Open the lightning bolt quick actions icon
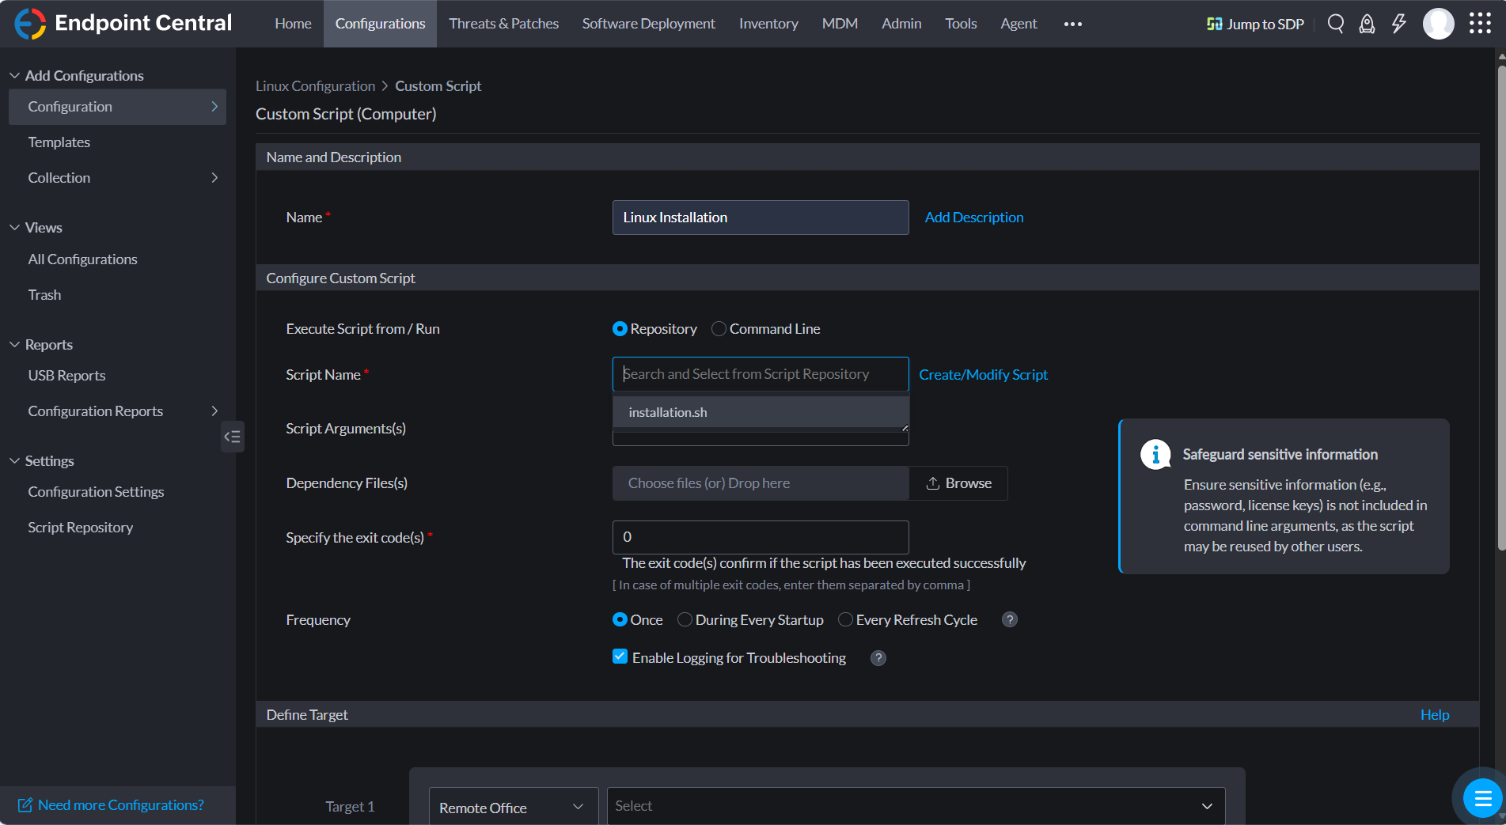Image resolution: width=1506 pixels, height=825 pixels. [x=1398, y=24]
